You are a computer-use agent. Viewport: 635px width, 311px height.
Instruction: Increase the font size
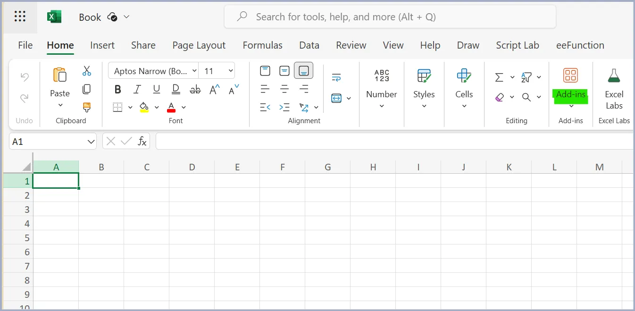214,89
